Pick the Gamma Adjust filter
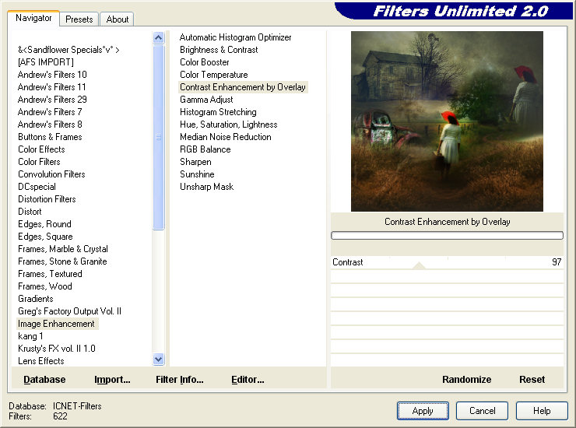 [x=206, y=100]
